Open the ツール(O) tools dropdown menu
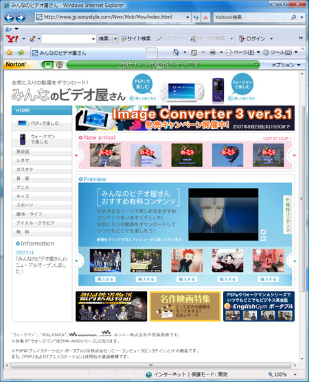This screenshot has height=382, width=309. 280,52
